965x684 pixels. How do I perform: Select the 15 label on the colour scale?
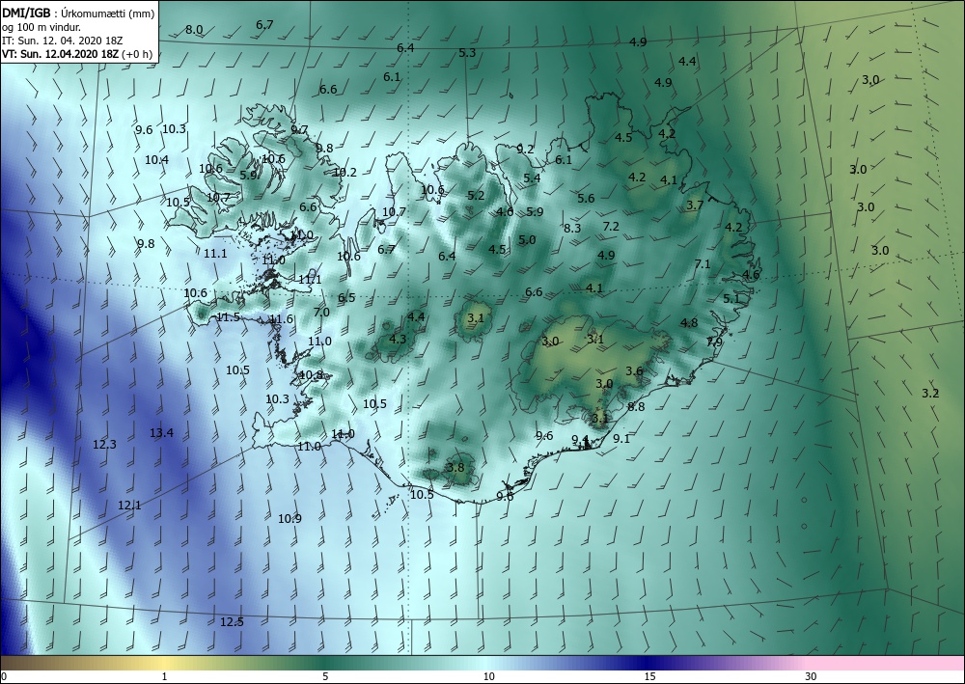[649, 676]
